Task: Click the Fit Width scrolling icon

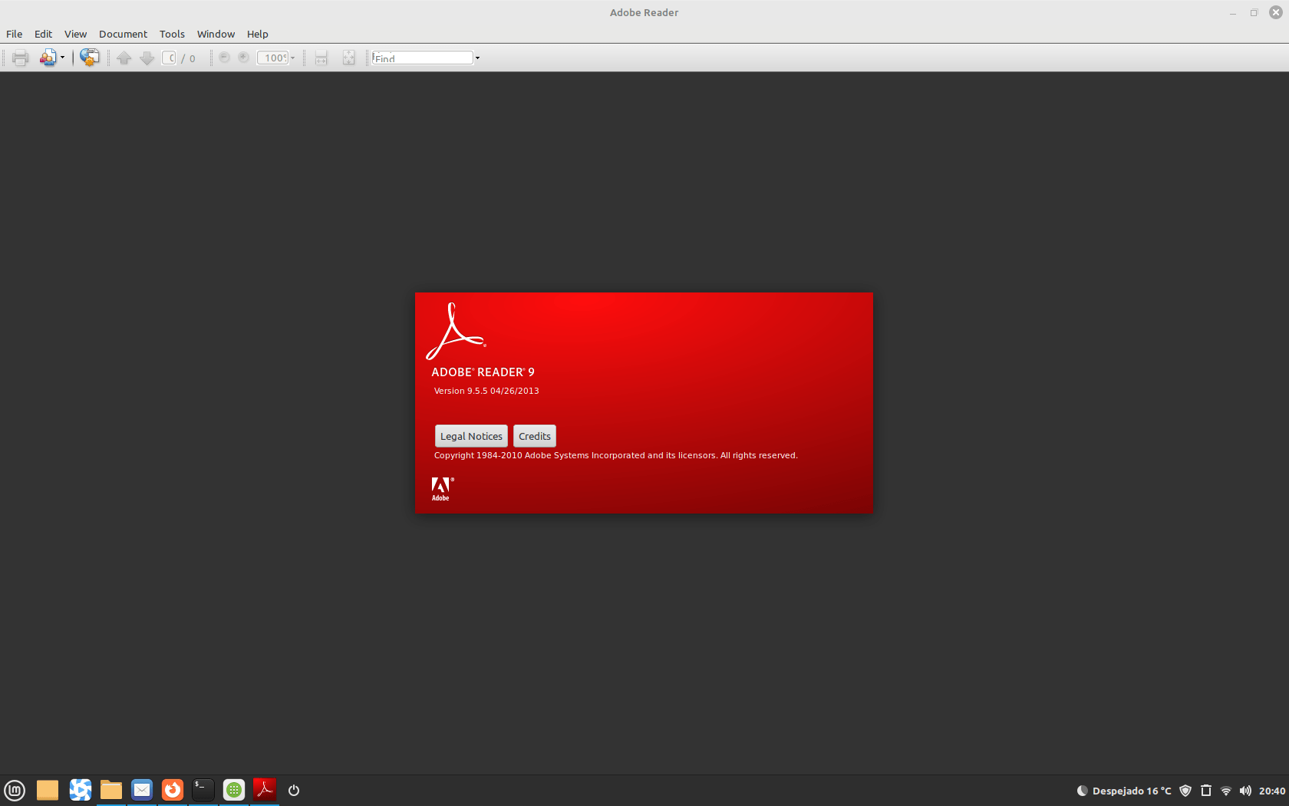Action: click(321, 58)
